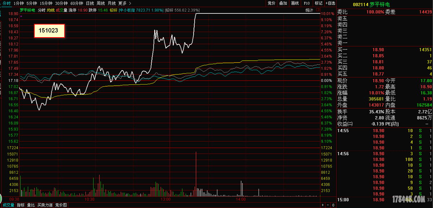This screenshot has width=433, height=208.
Task: Click the 标记 mark button
Action: (x=319, y=3)
